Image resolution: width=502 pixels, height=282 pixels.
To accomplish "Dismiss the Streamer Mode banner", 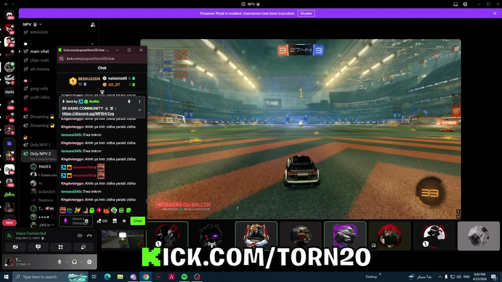I will [x=495, y=13].
